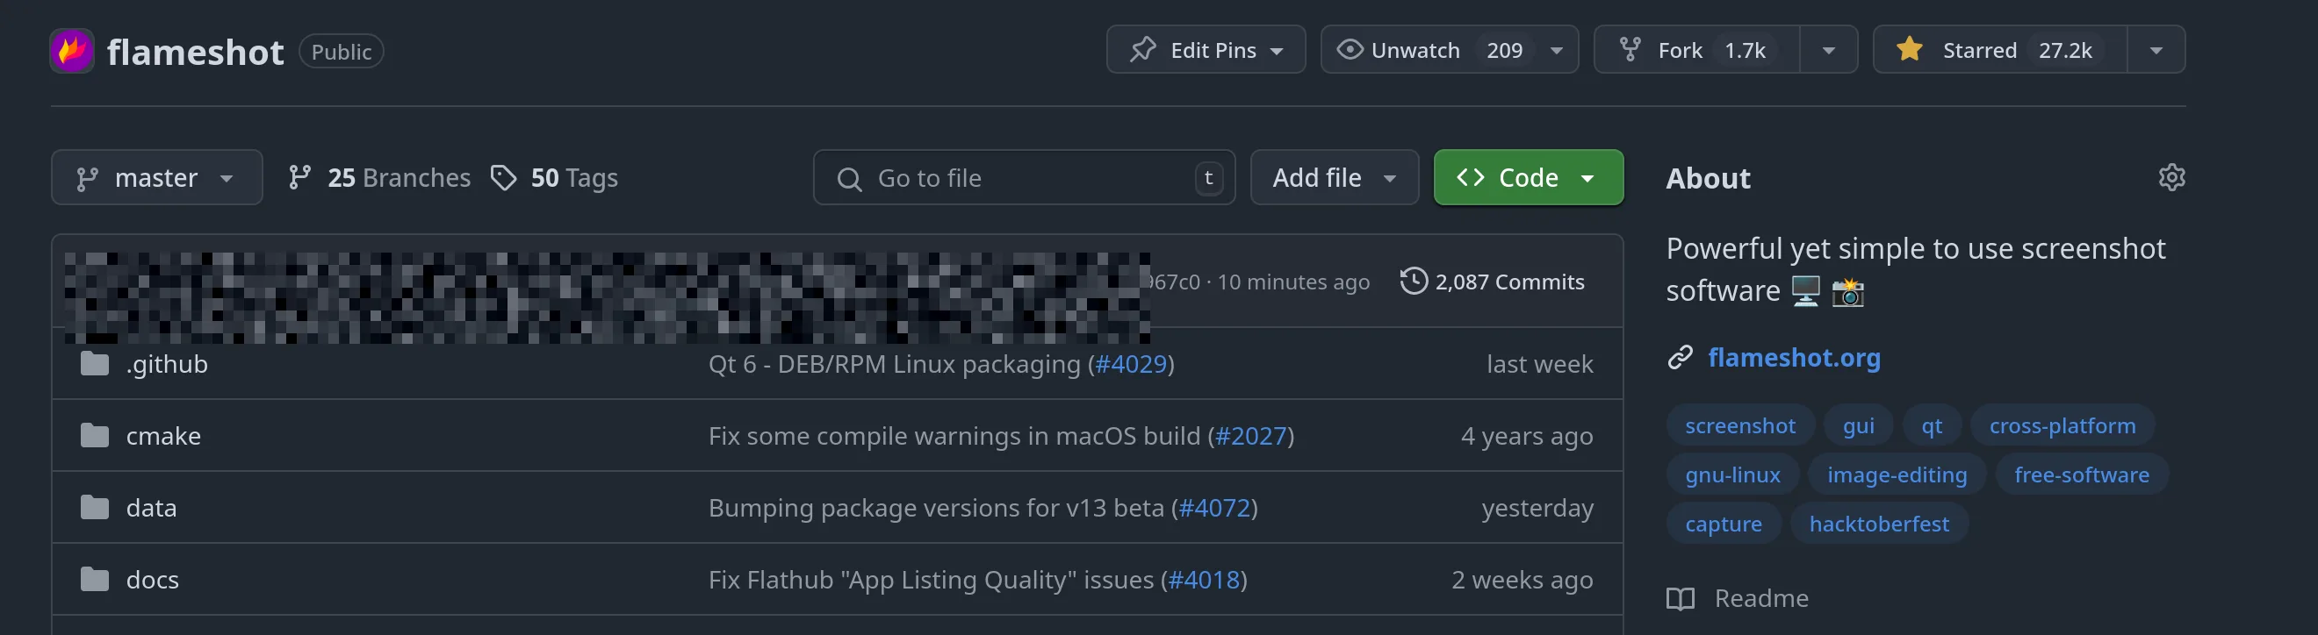The image size is (2318, 635).
Task: Open the .github folder
Action: [x=167, y=363]
